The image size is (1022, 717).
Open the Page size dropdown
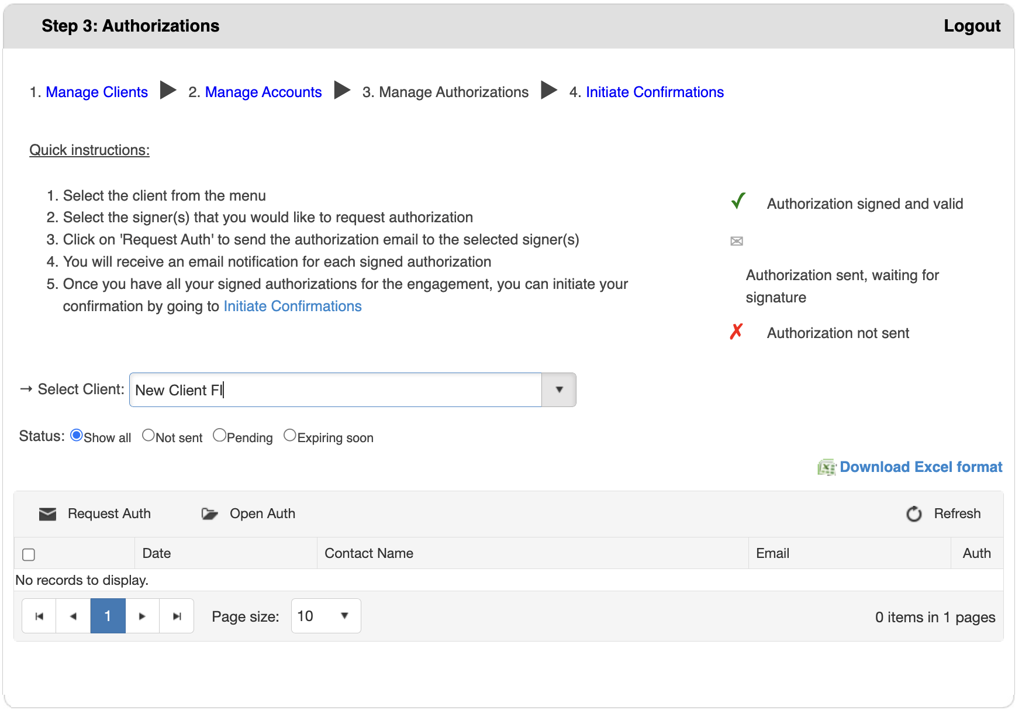344,616
